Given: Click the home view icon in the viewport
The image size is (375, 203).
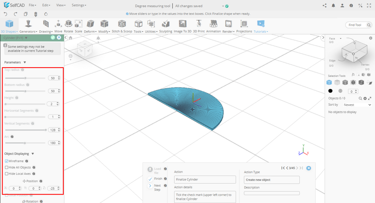Looking at the screenshot, I should 71,38.
